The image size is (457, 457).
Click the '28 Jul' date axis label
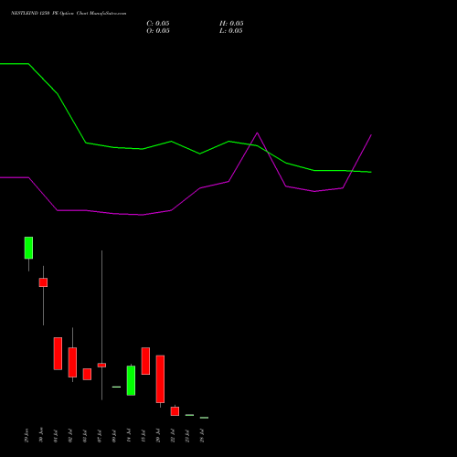(x=202, y=436)
